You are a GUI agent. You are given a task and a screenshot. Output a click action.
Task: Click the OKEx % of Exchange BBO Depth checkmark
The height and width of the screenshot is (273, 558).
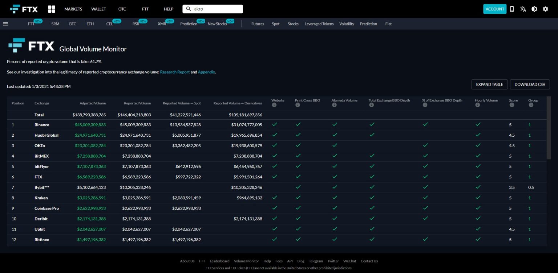click(x=425, y=145)
